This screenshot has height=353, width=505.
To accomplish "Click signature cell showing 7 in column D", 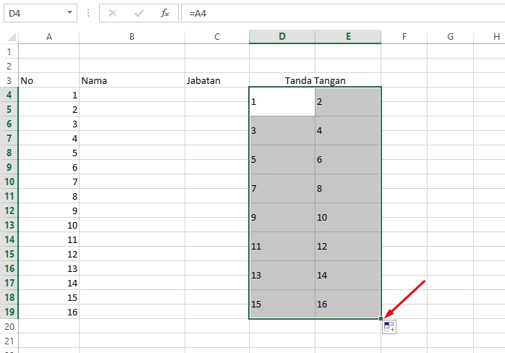I will (282, 188).
